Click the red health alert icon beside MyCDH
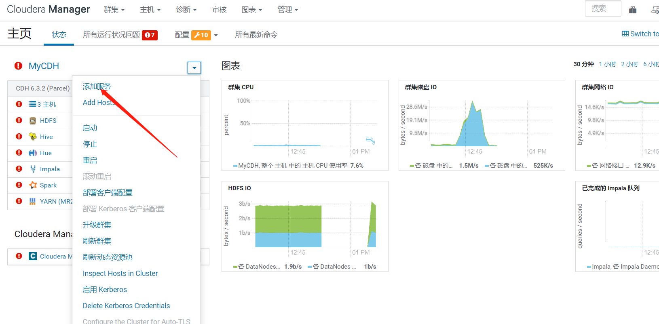 pos(18,66)
